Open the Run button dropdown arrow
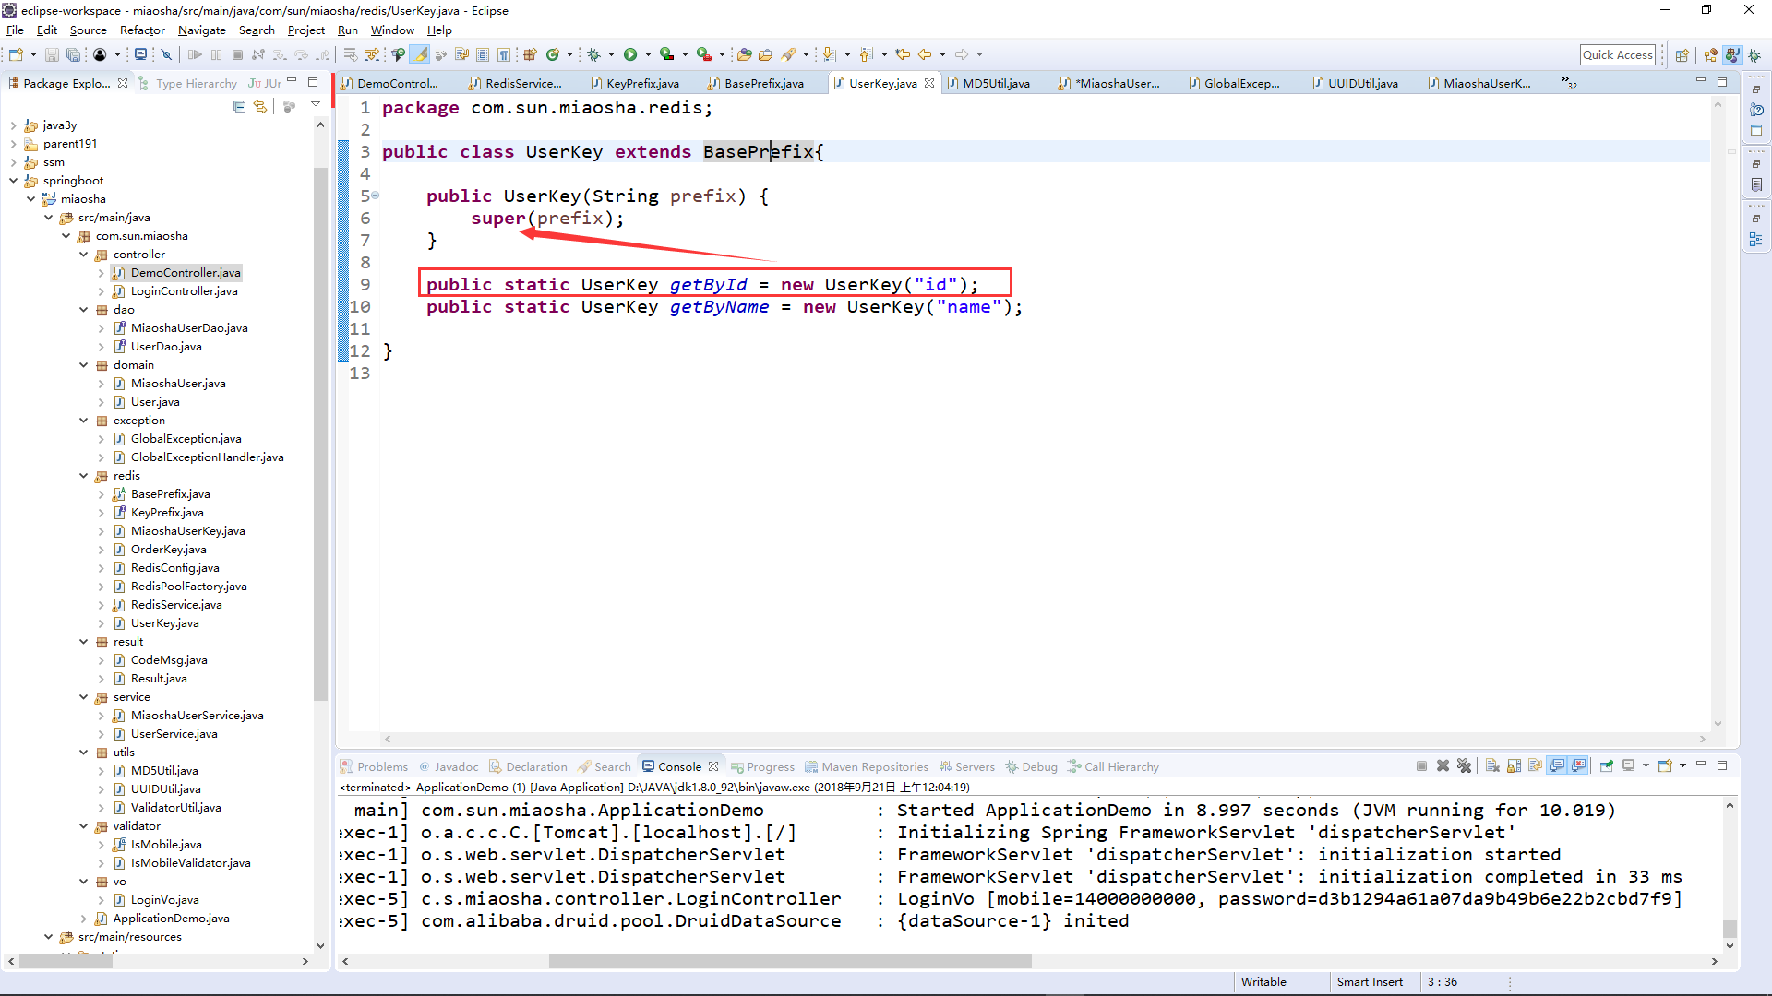This screenshot has width=1772, height=996. (648, 55)
